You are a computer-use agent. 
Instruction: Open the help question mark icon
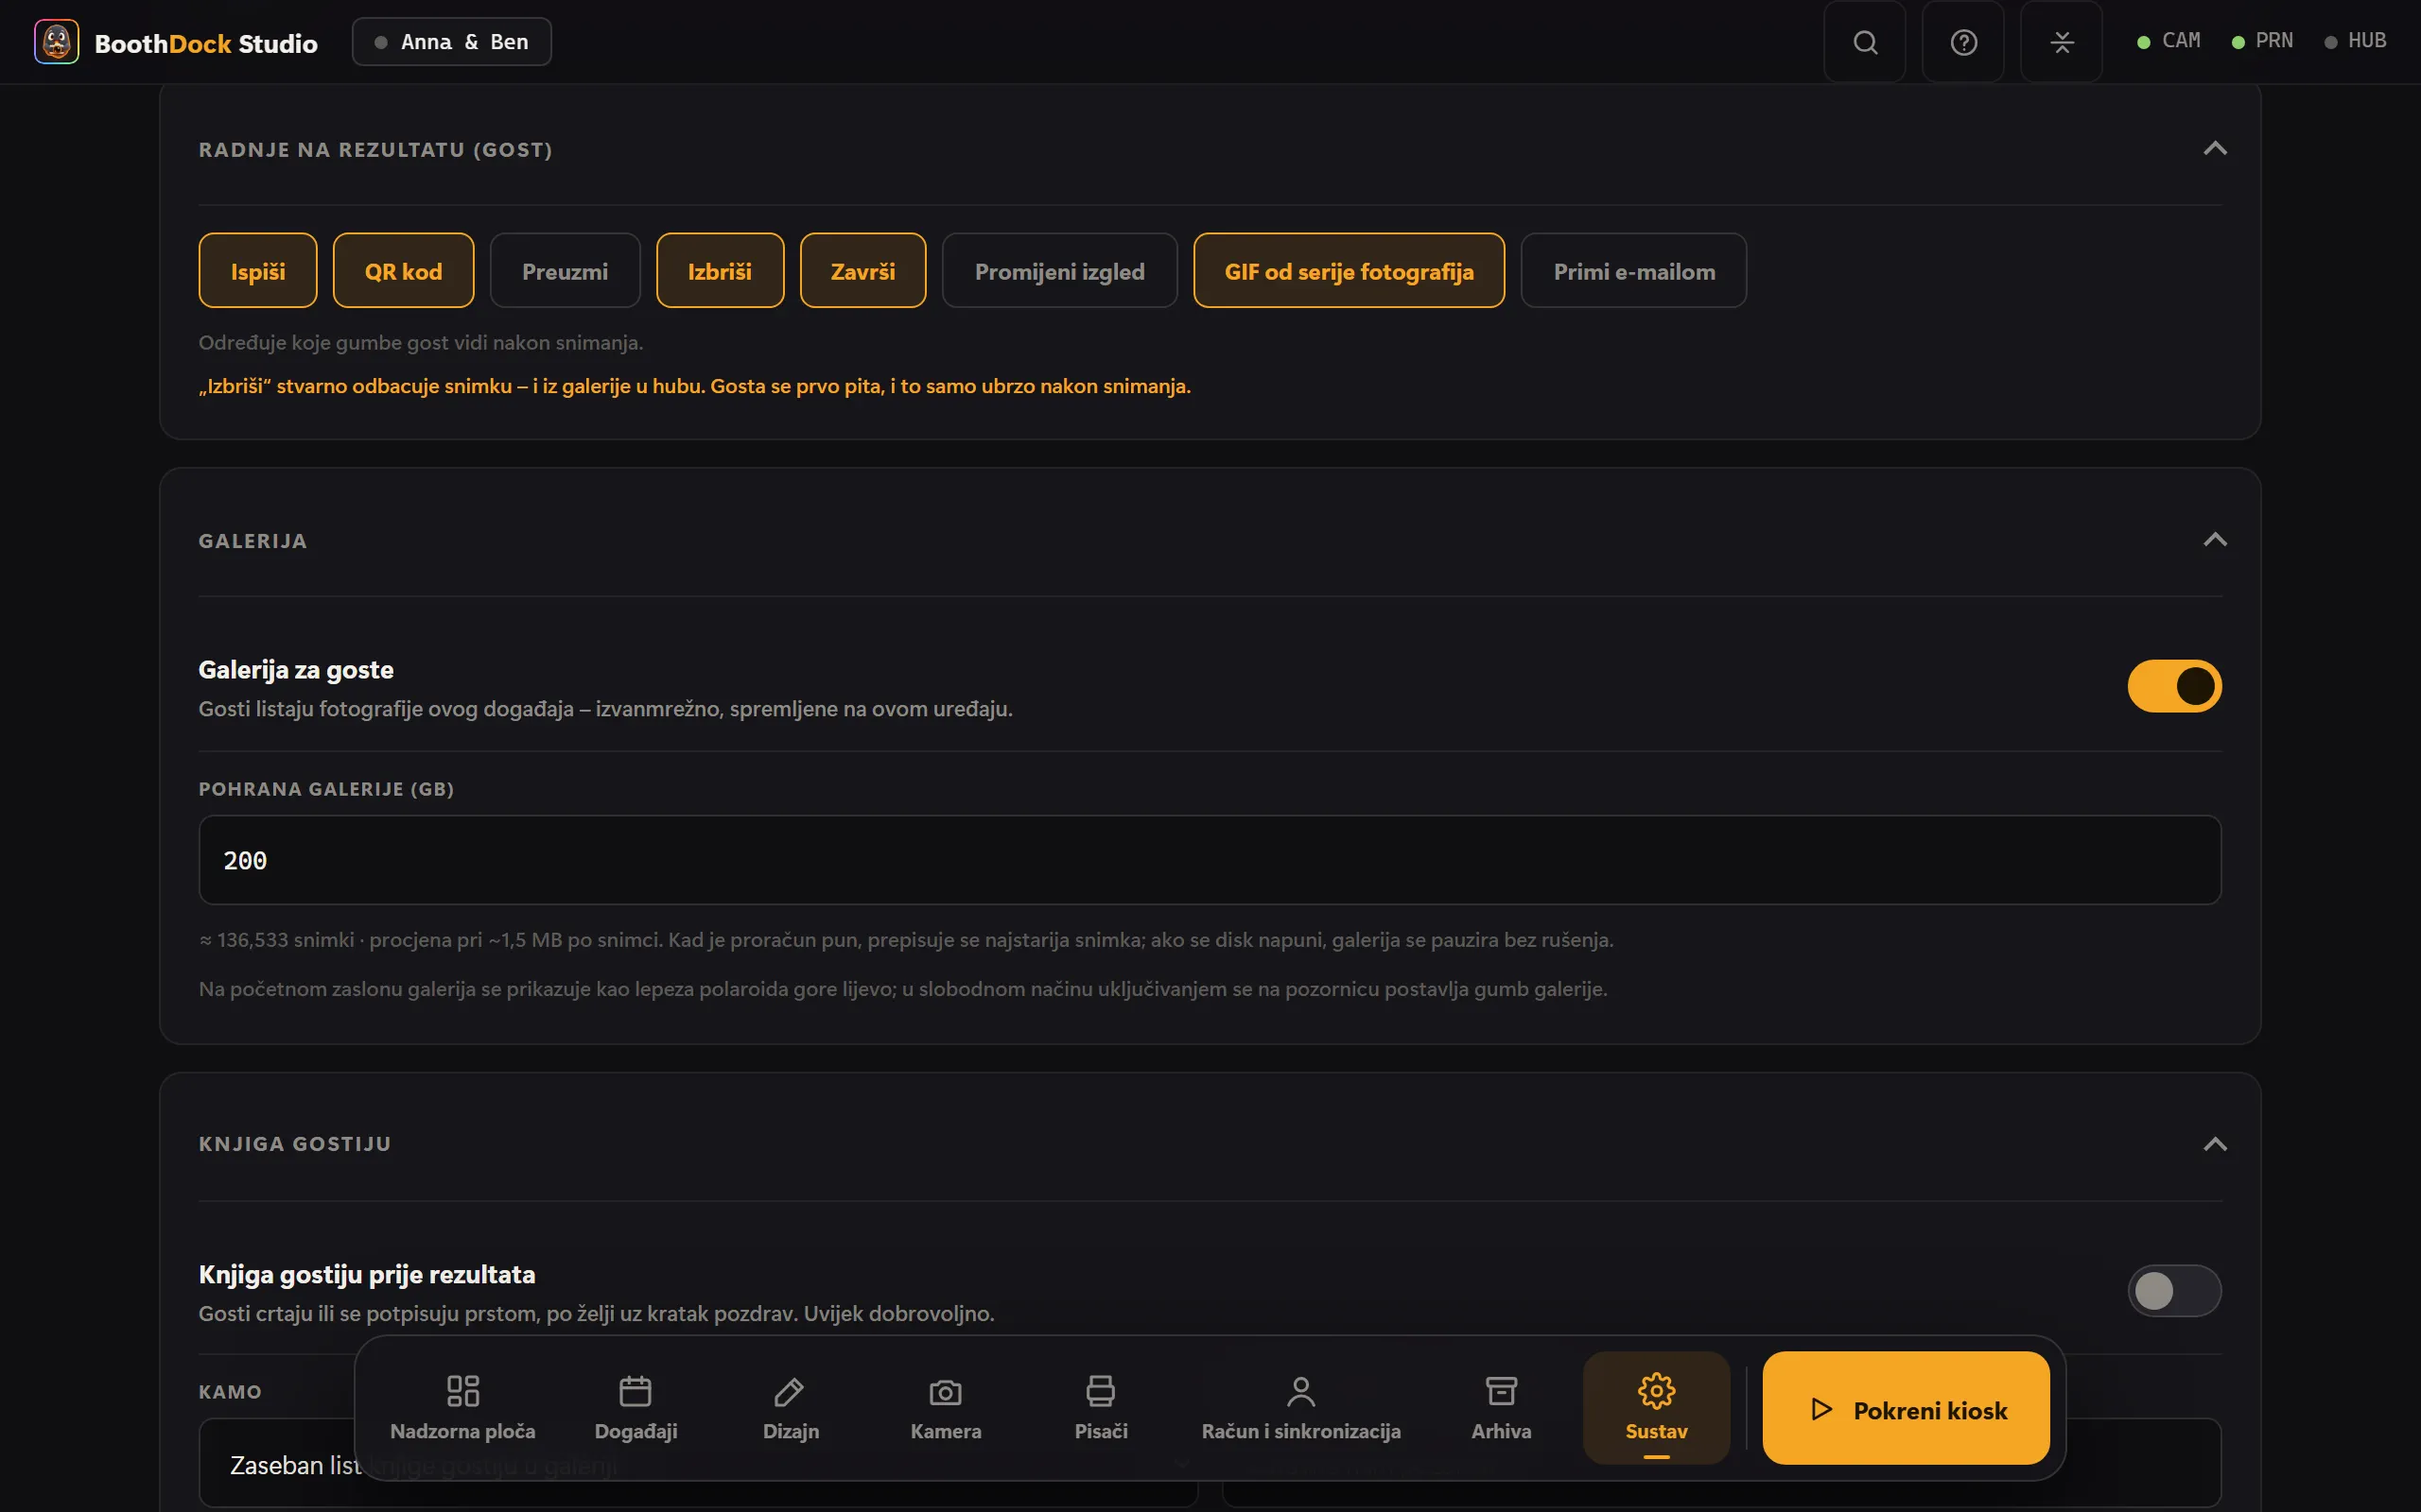point(1963,42)
